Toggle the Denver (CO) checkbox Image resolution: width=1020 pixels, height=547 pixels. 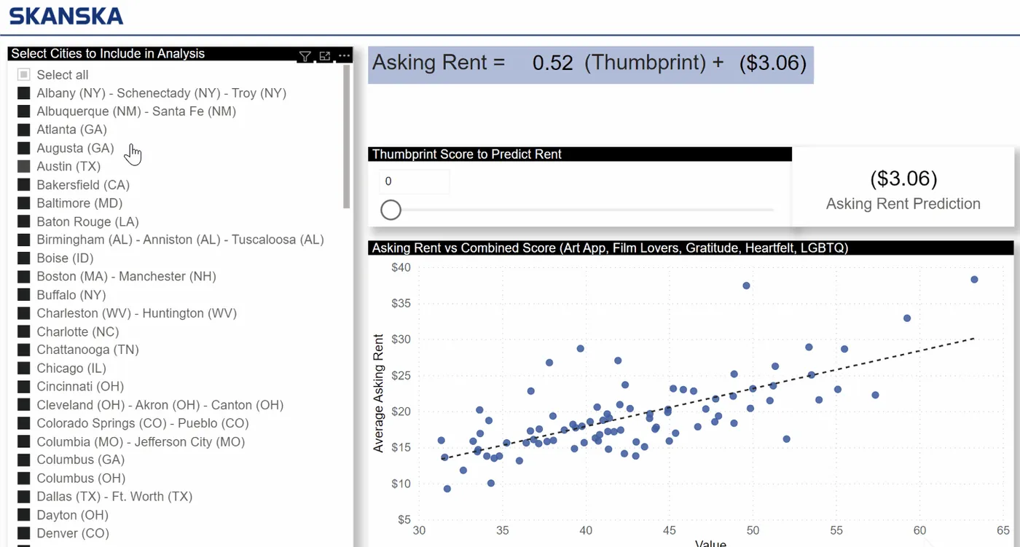point(23,533)
